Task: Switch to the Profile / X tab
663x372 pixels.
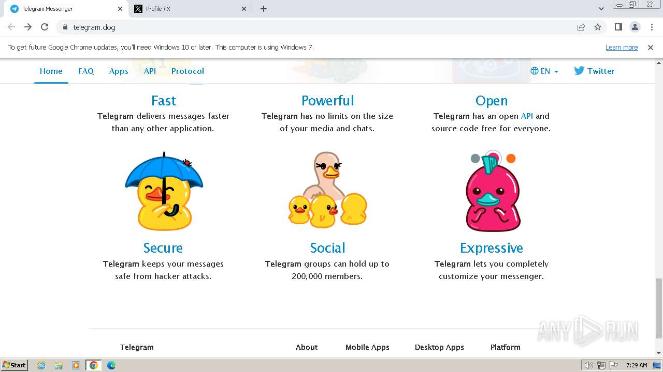Action: (191, 9)
